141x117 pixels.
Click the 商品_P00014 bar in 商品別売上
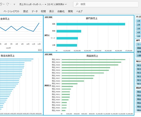[93, 59]
